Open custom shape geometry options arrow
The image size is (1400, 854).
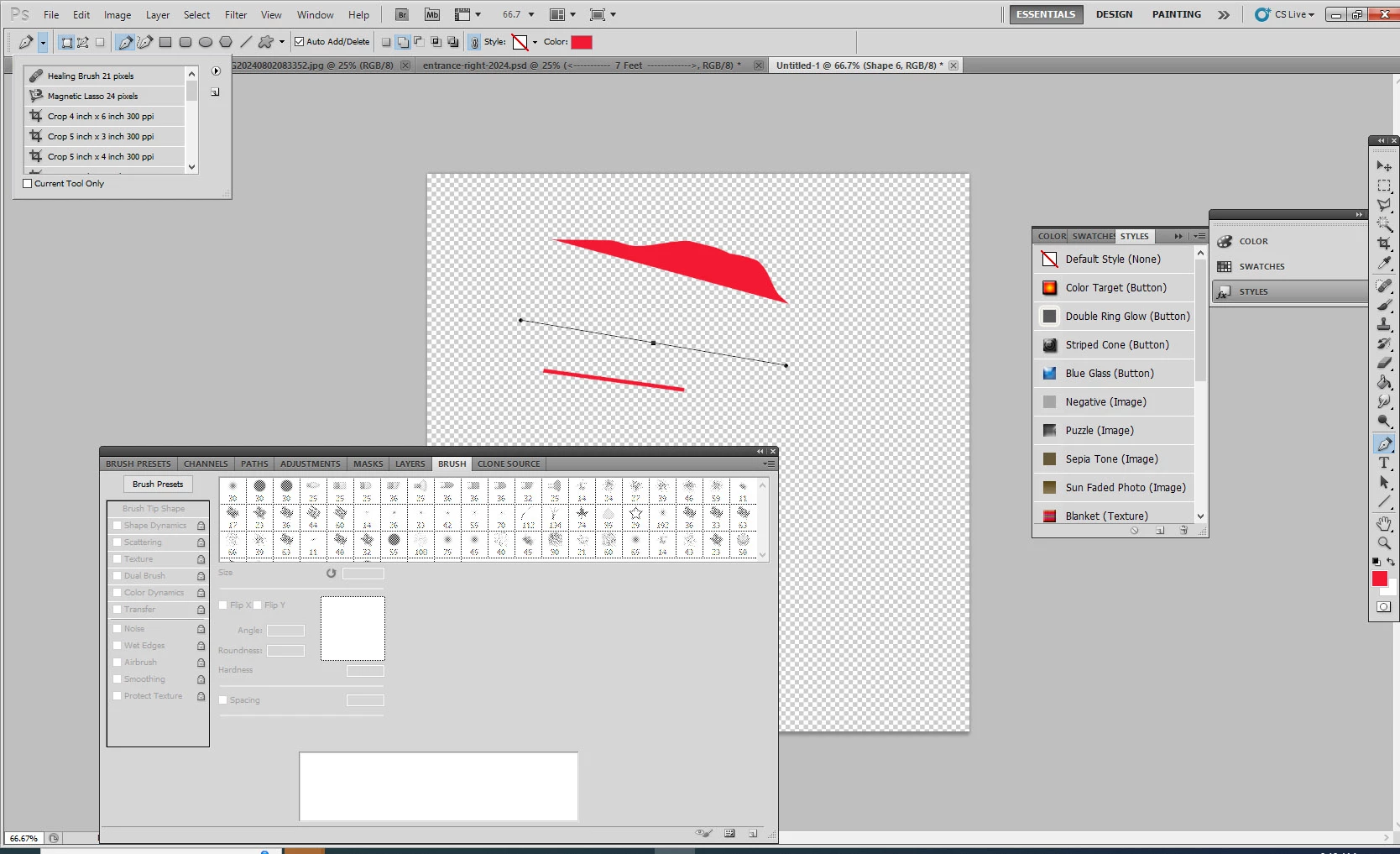coord(282,42)
